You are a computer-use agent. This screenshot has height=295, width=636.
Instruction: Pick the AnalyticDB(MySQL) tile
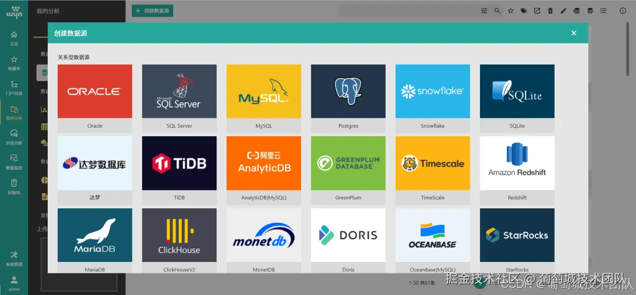tap(264, 170)
